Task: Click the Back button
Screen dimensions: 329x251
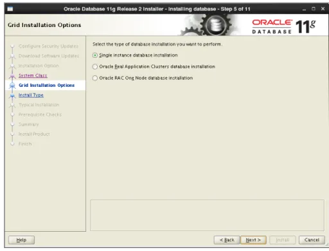Action: click(227, 240)
